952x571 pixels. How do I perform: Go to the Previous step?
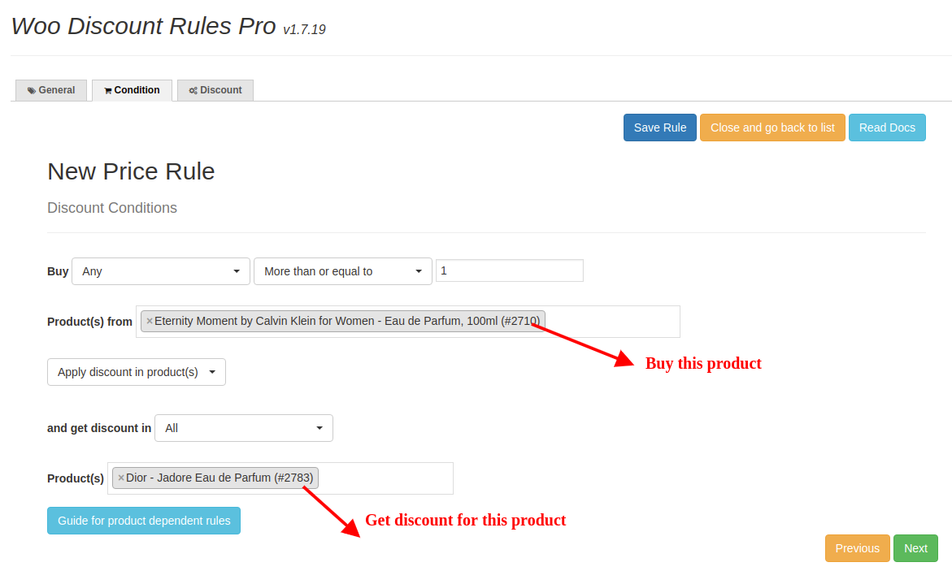(857, 548)
